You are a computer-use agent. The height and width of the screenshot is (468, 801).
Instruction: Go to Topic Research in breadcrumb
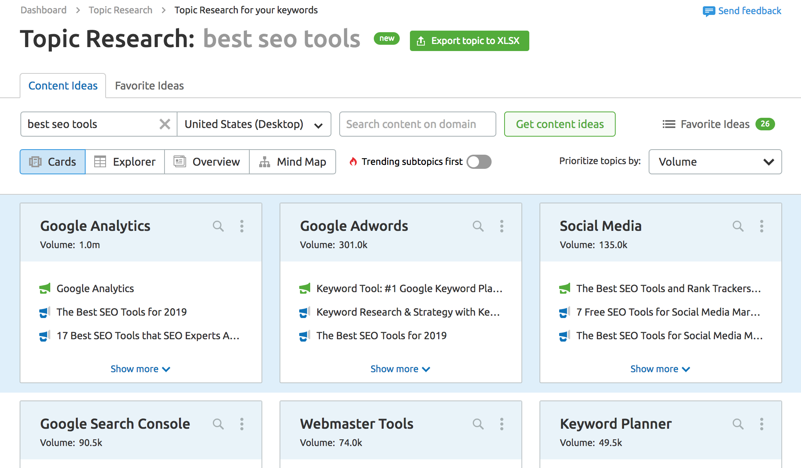point(121,10)
